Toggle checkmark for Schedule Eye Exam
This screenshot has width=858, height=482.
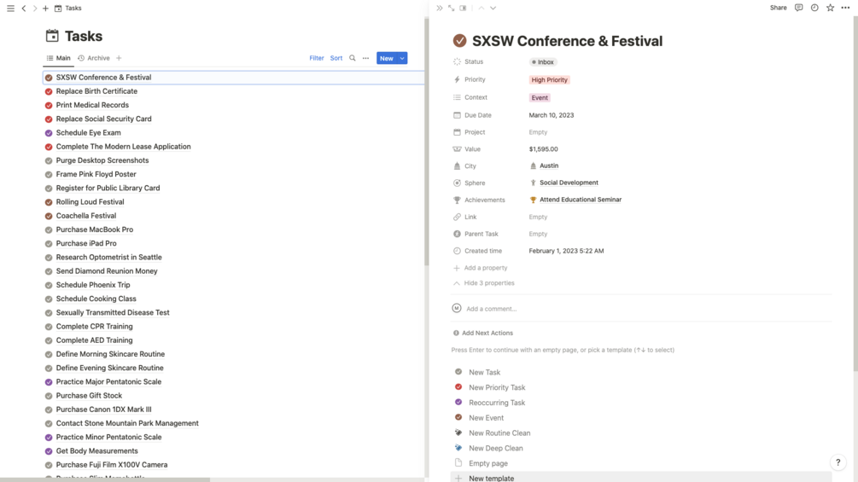click(x=49, y=133)
